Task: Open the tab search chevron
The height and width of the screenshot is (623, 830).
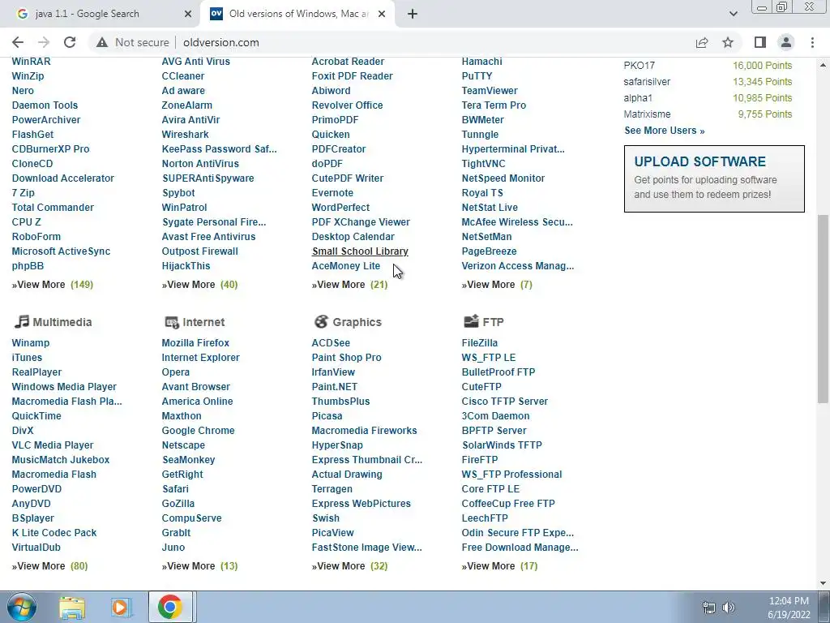Action: 733,14
